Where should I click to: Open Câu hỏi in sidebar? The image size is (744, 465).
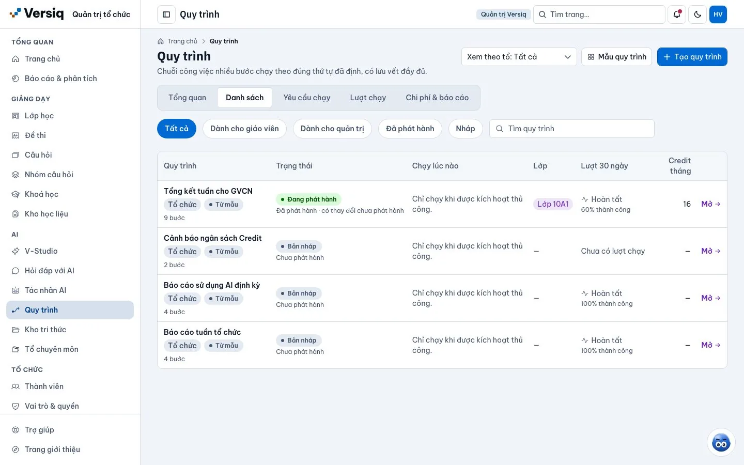click(70, 155)
